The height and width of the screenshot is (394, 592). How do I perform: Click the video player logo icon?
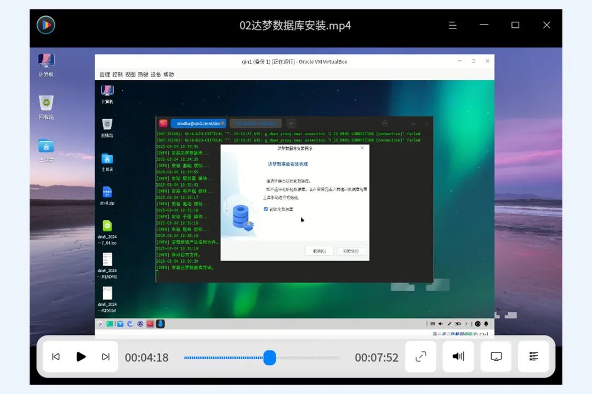tap(46, 25)
